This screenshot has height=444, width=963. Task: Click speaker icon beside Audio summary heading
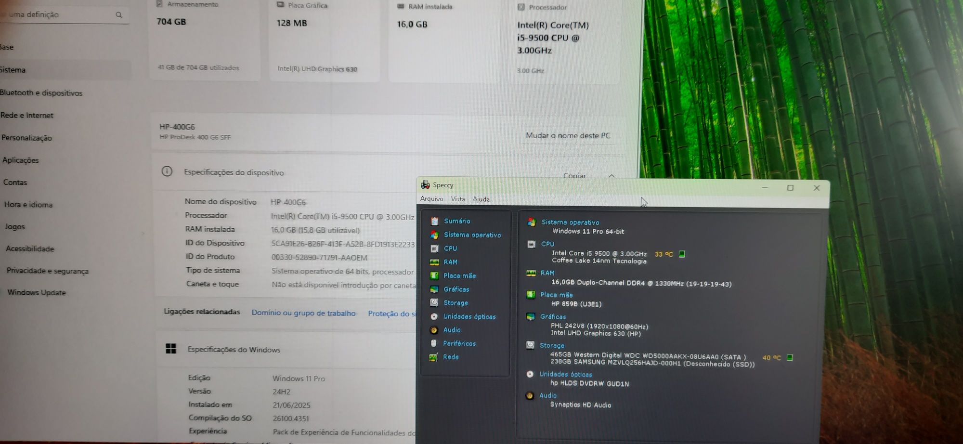coord(530,395)
